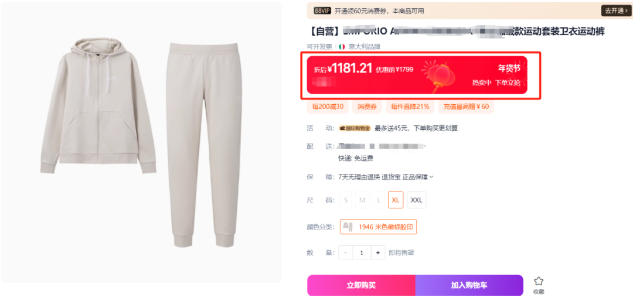Click the 88VIP badge icon

(x=322, y=11)
